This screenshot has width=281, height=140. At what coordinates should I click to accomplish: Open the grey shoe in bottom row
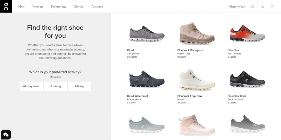click(247, 124)
